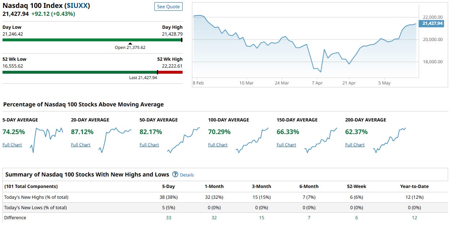Click the 3-Month column header
451x225 pixels.
[x=262, y=187]
